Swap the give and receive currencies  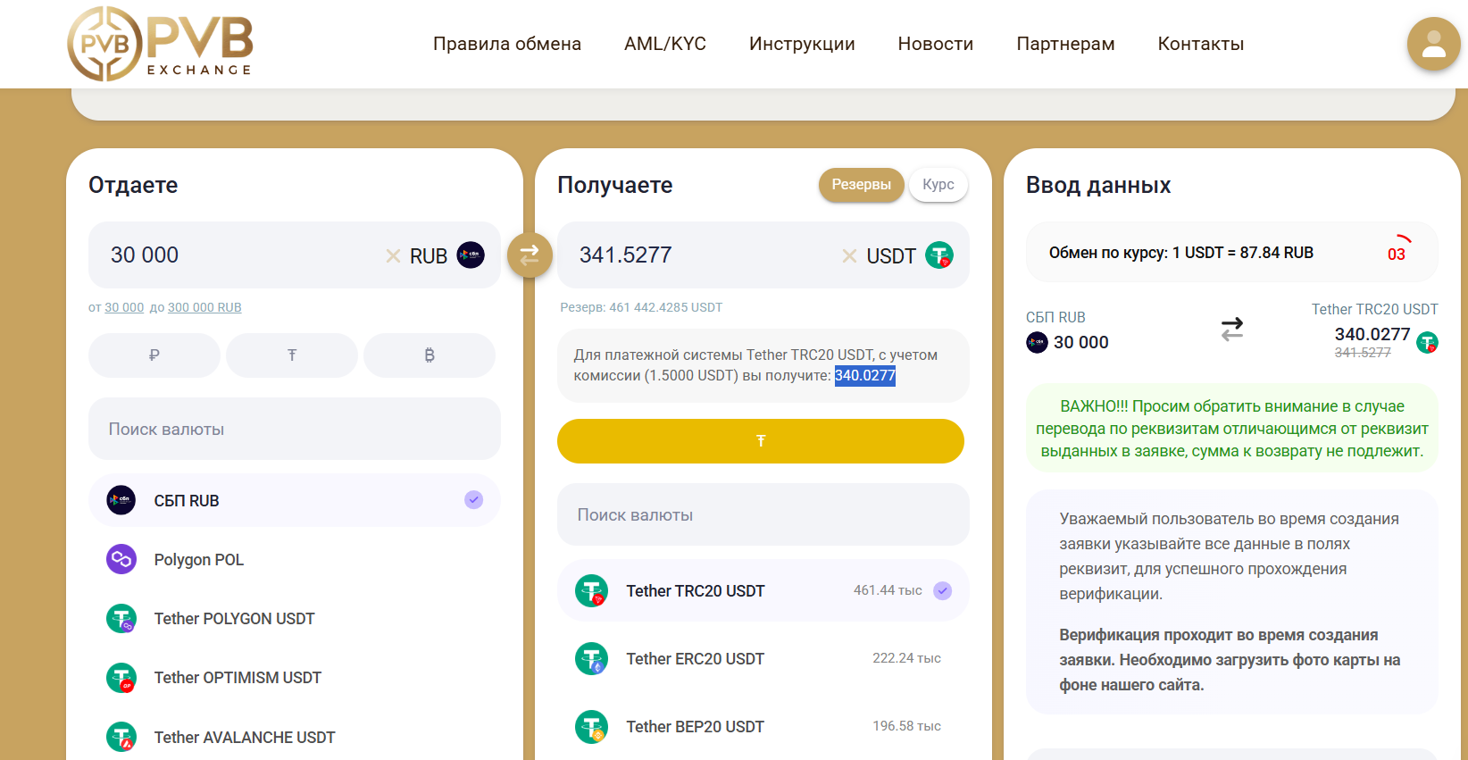(x=530, y=255)
